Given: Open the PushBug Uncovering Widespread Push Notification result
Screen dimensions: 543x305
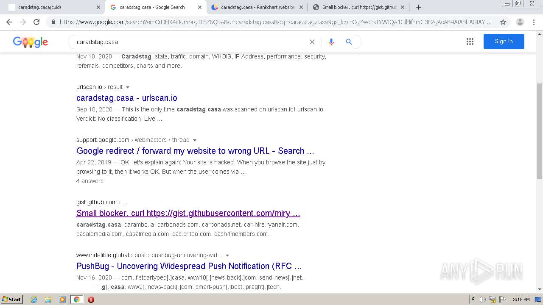Looking at the screenshot, I should click(189, 266).
